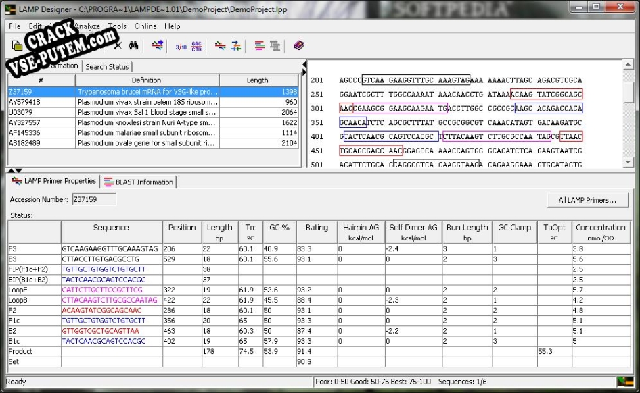Viewport: 640px width, 393px height.
Task: Click the sequence view scroll up arrow
Action: 628,64
